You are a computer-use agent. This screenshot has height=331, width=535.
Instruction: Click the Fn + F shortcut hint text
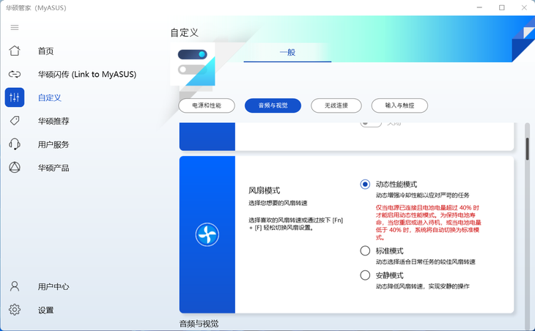point(295,224)
